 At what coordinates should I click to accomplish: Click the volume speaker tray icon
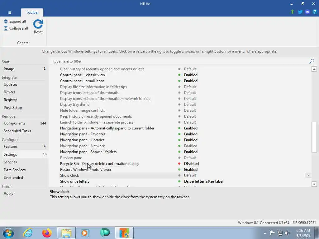[287, 233]
